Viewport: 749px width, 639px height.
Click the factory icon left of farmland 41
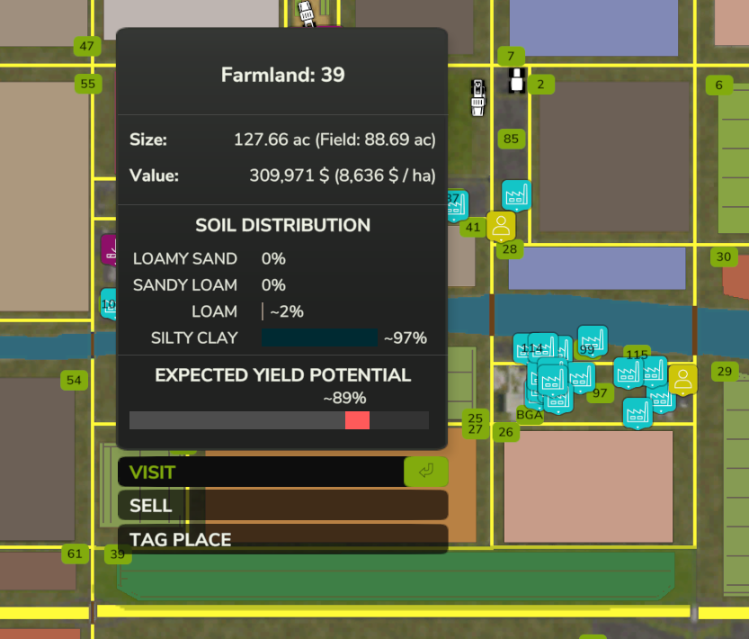tap(458, 206)
